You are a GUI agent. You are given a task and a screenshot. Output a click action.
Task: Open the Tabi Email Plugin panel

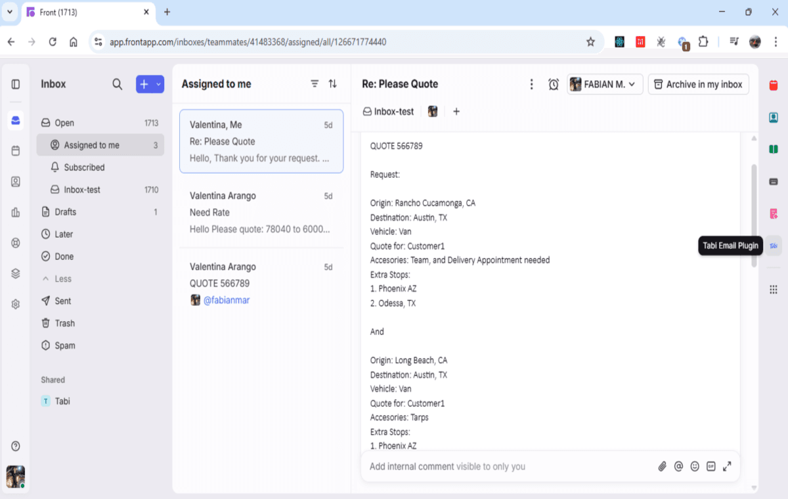(773, 245)
